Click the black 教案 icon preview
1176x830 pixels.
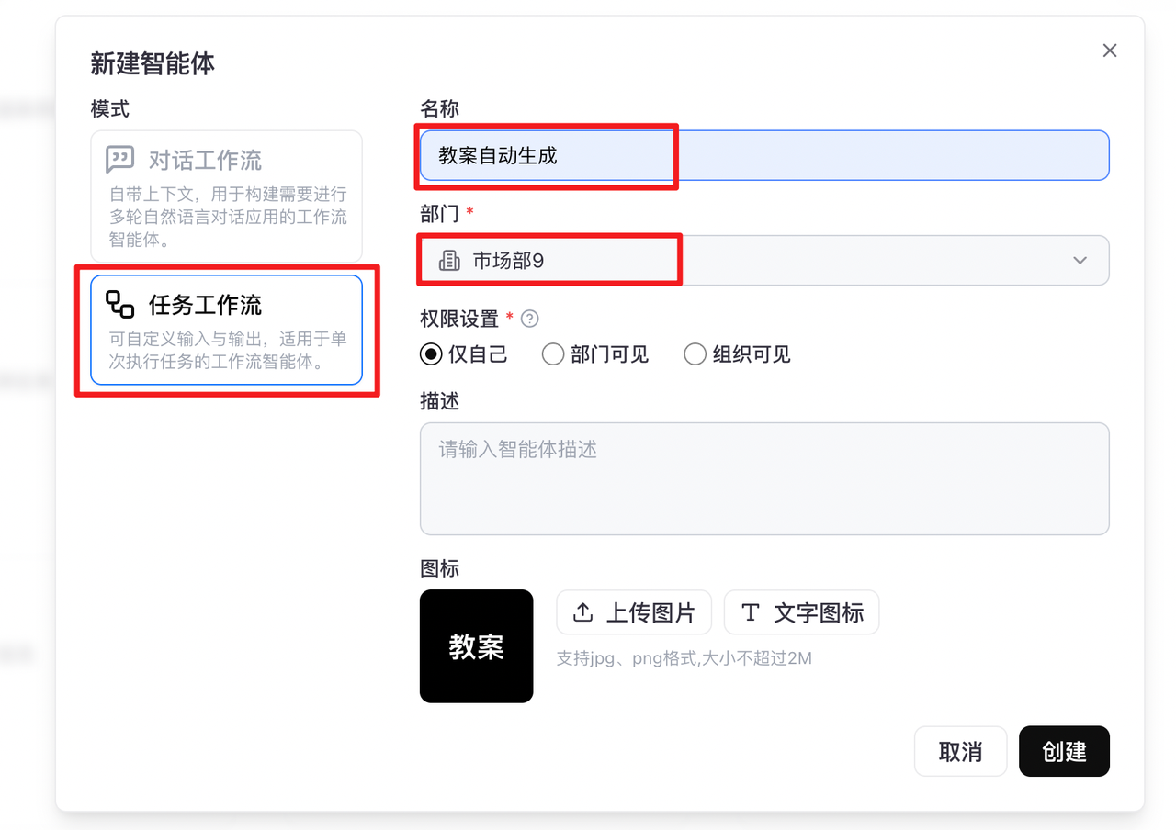(x=476, y=646)
